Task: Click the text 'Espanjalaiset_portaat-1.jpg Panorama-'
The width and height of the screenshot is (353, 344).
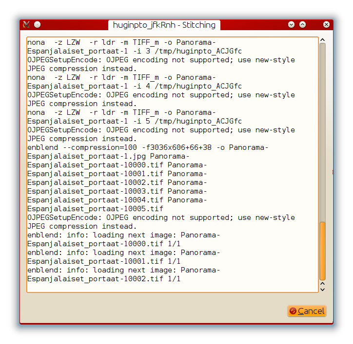Action: click(108, 156)
